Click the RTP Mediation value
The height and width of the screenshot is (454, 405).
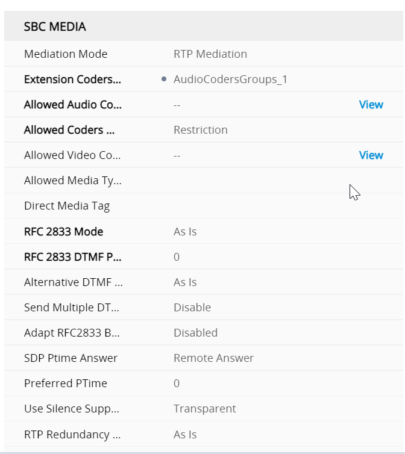pyautogui.click(x=210, y=54)
